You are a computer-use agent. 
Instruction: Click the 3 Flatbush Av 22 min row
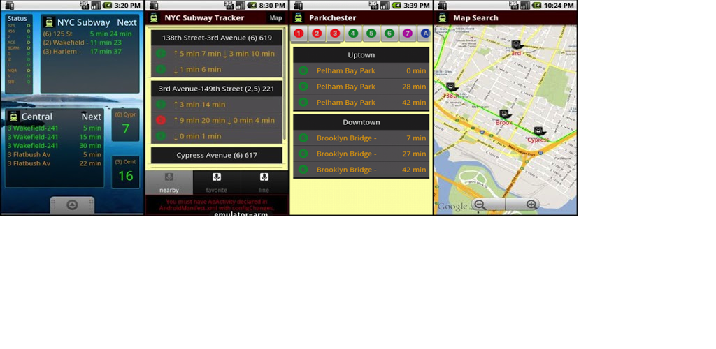pos(55,163)
